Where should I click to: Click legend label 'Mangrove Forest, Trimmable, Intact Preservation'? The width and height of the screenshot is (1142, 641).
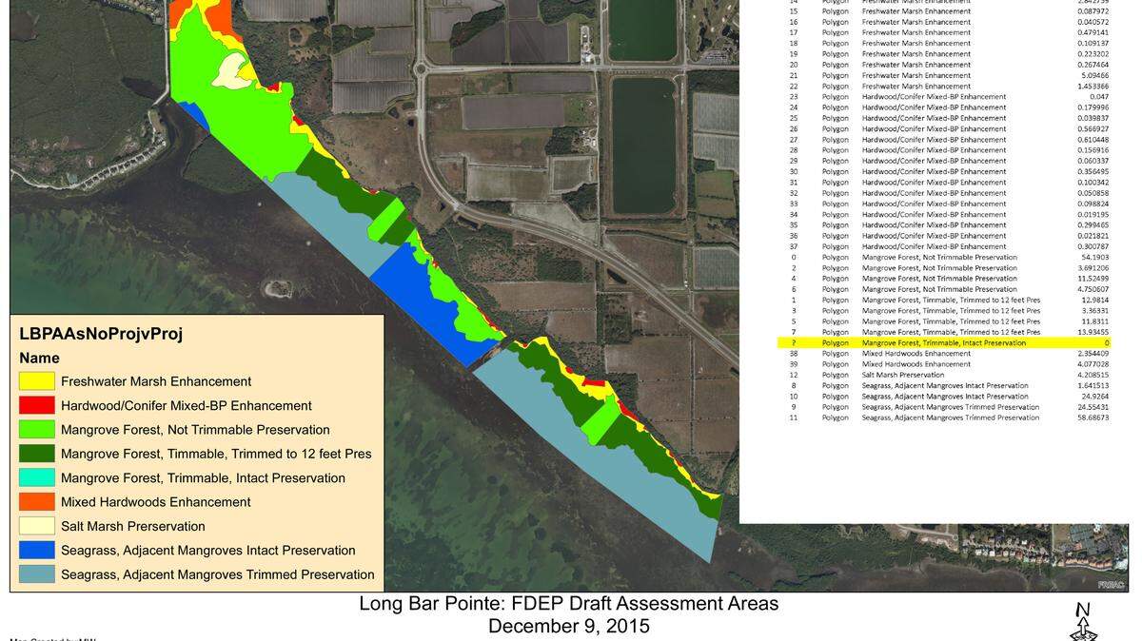[203, 478]
